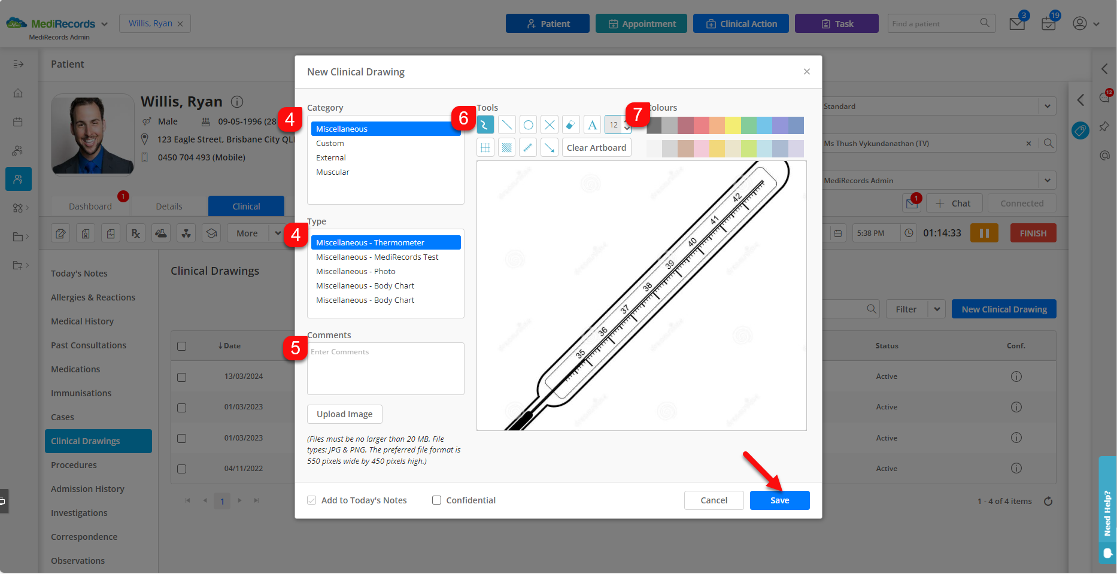Screen dimensions: 1117x574
Task: Open the Filter dropdown arrow
Action: 936,309
